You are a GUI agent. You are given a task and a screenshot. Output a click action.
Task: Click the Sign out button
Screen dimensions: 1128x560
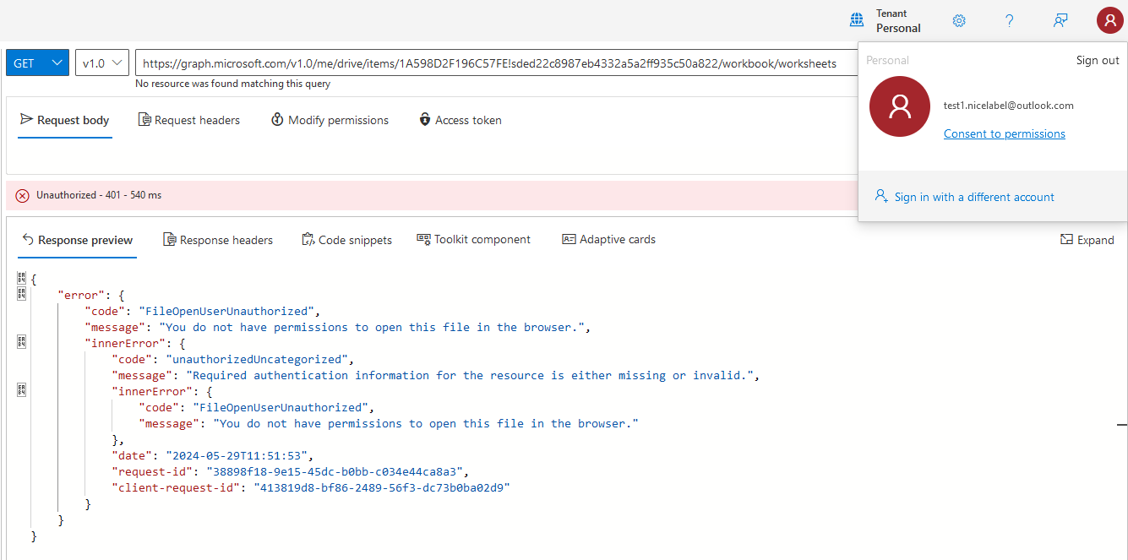1097,60
